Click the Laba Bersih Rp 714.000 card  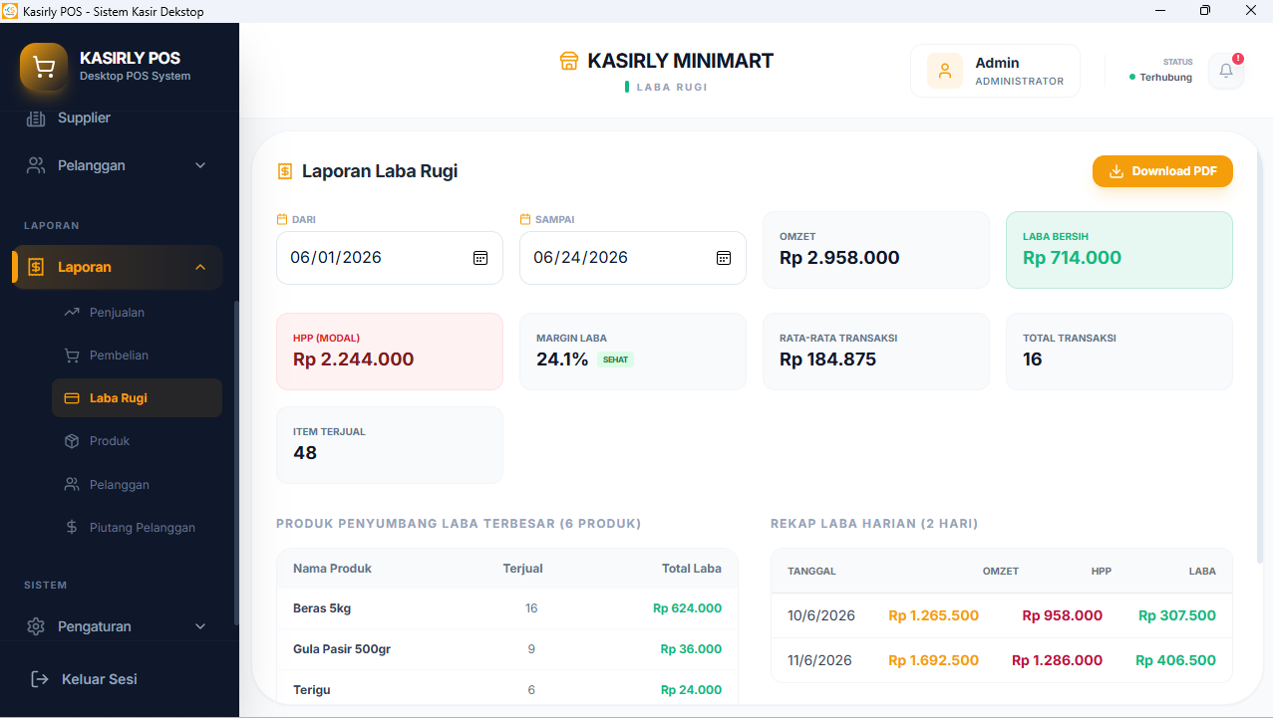point(1119,250)
